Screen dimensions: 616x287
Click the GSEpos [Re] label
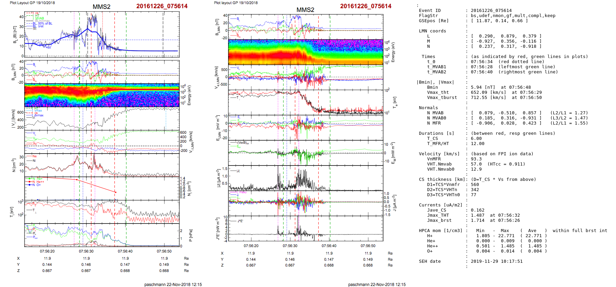(434, 21)
